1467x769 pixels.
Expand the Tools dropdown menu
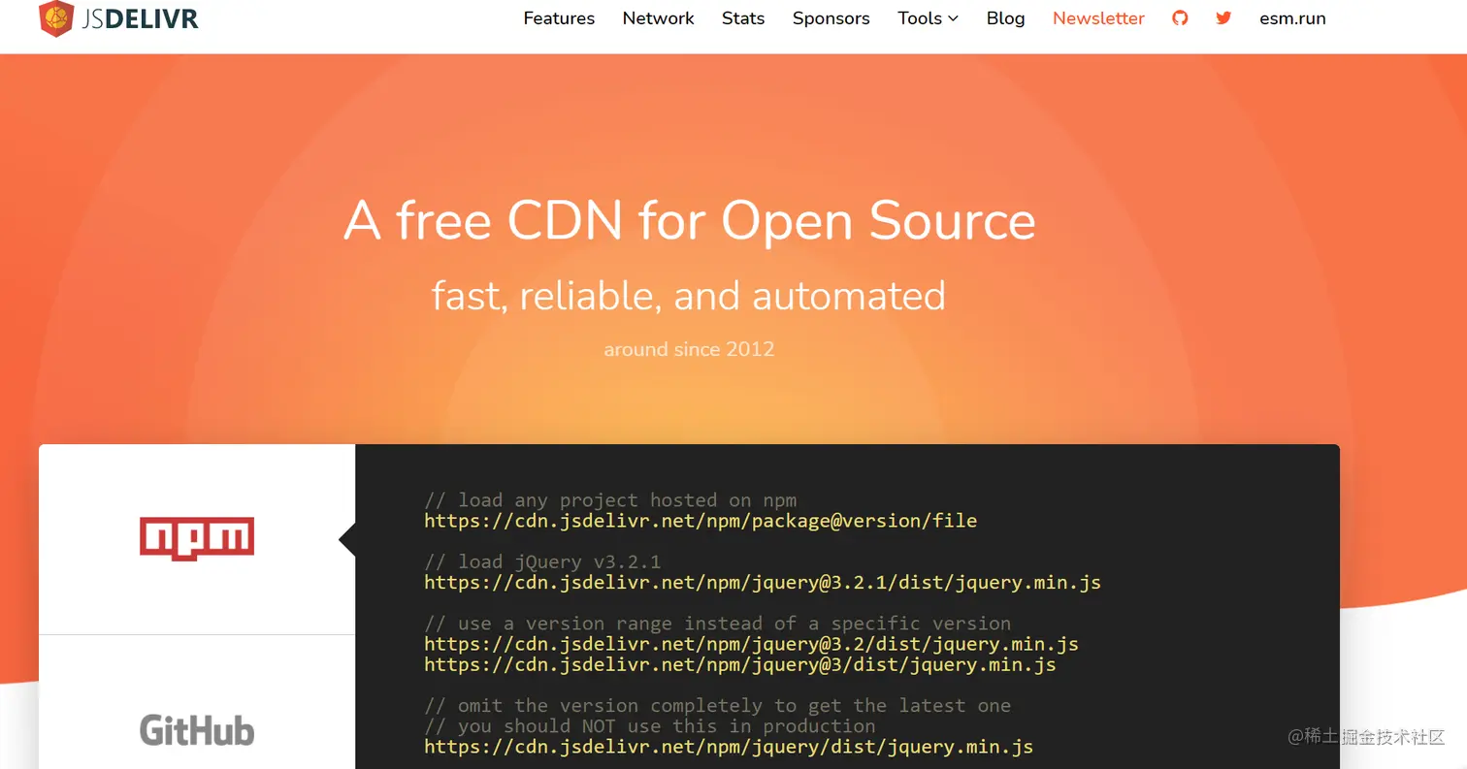(929, 18)
